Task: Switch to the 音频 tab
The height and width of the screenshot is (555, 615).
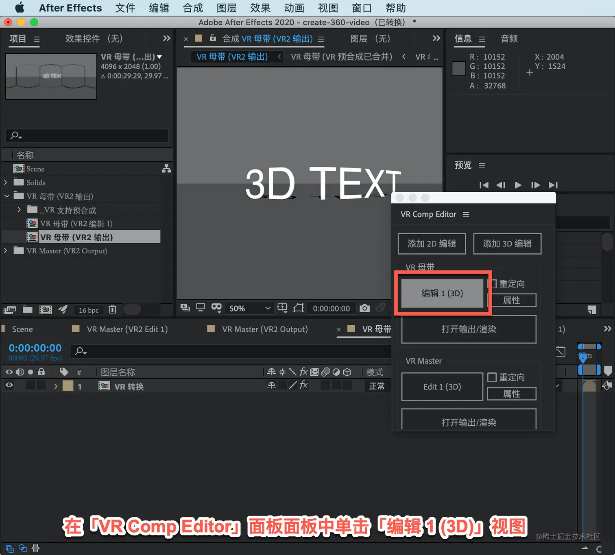Action: [509, 39]
